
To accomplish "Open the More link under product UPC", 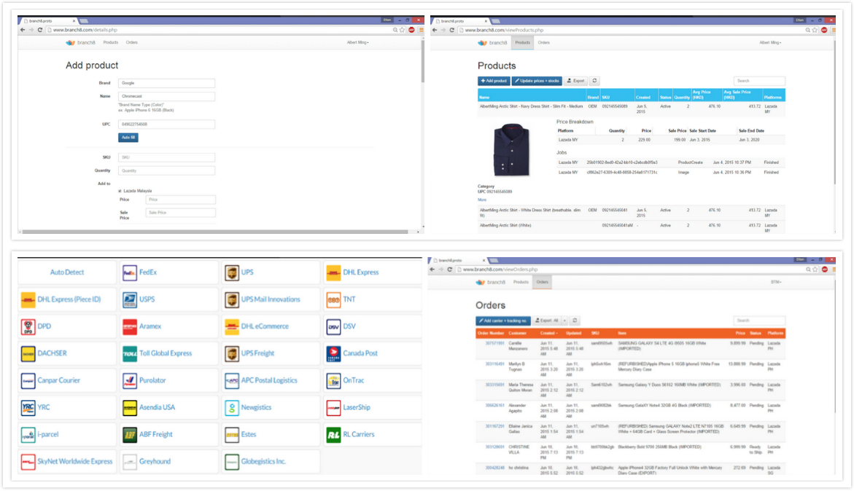I will pos(482,200).
